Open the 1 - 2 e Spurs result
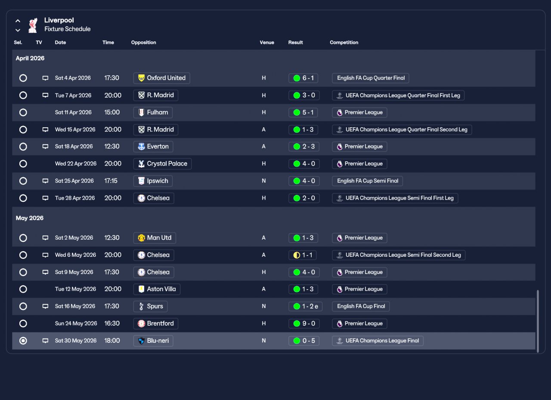Image resolution: width=551 pixels, height=400 pixels. [306, 306]
